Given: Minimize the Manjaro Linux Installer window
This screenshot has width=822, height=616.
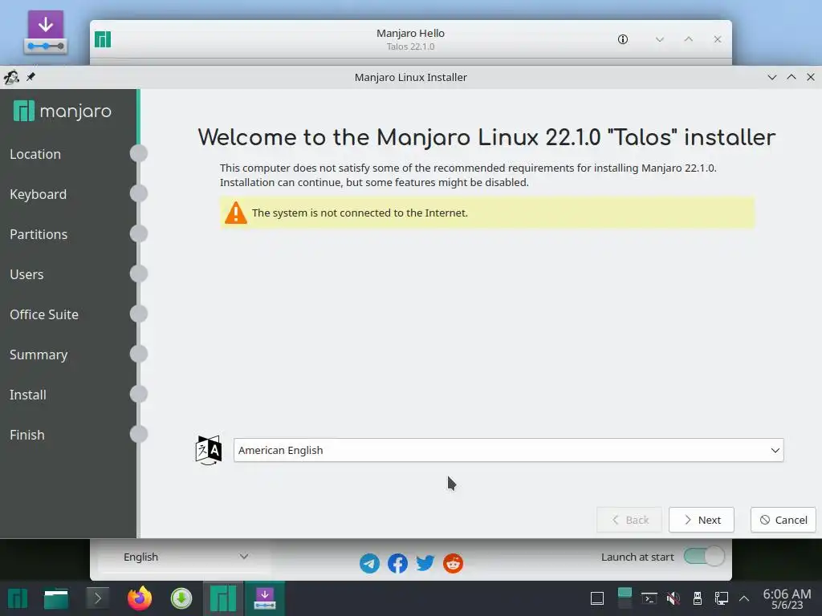Looking at the screenshot, I should [x=772, y=77].
